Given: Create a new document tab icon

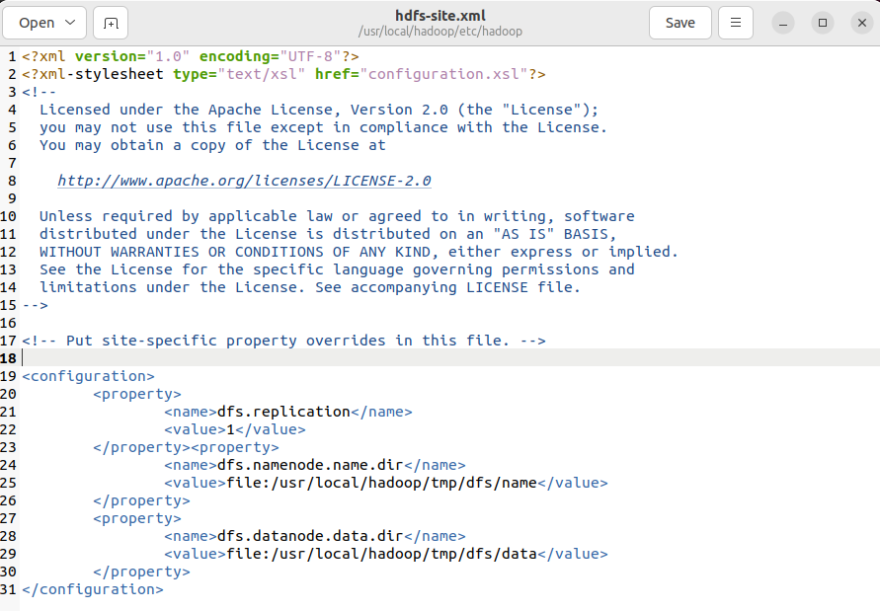Looking at the screenshot, I should coord(111,23).
